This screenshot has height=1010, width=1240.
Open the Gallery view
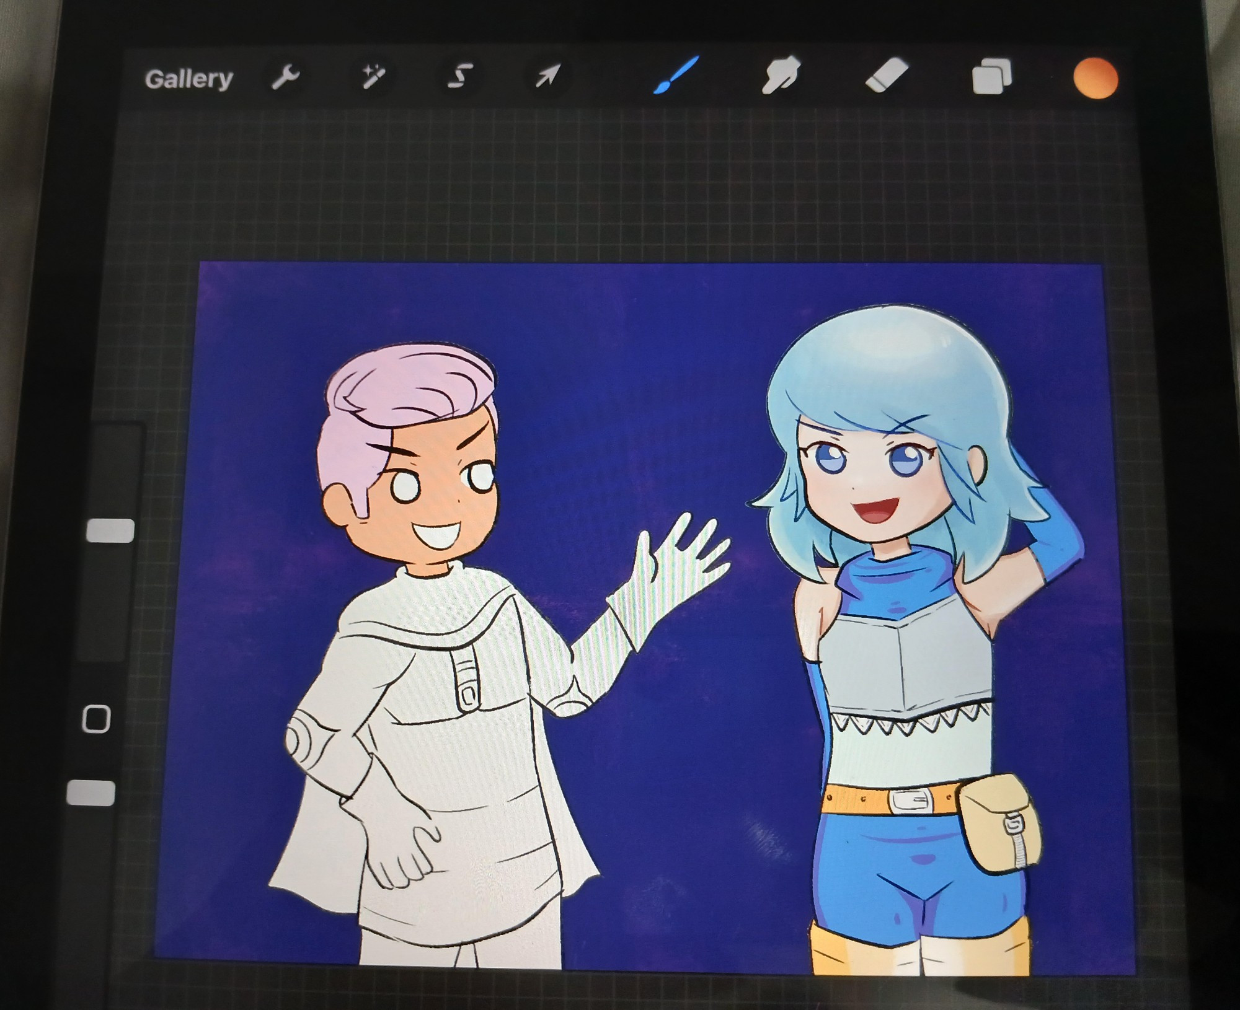point(188,79)
